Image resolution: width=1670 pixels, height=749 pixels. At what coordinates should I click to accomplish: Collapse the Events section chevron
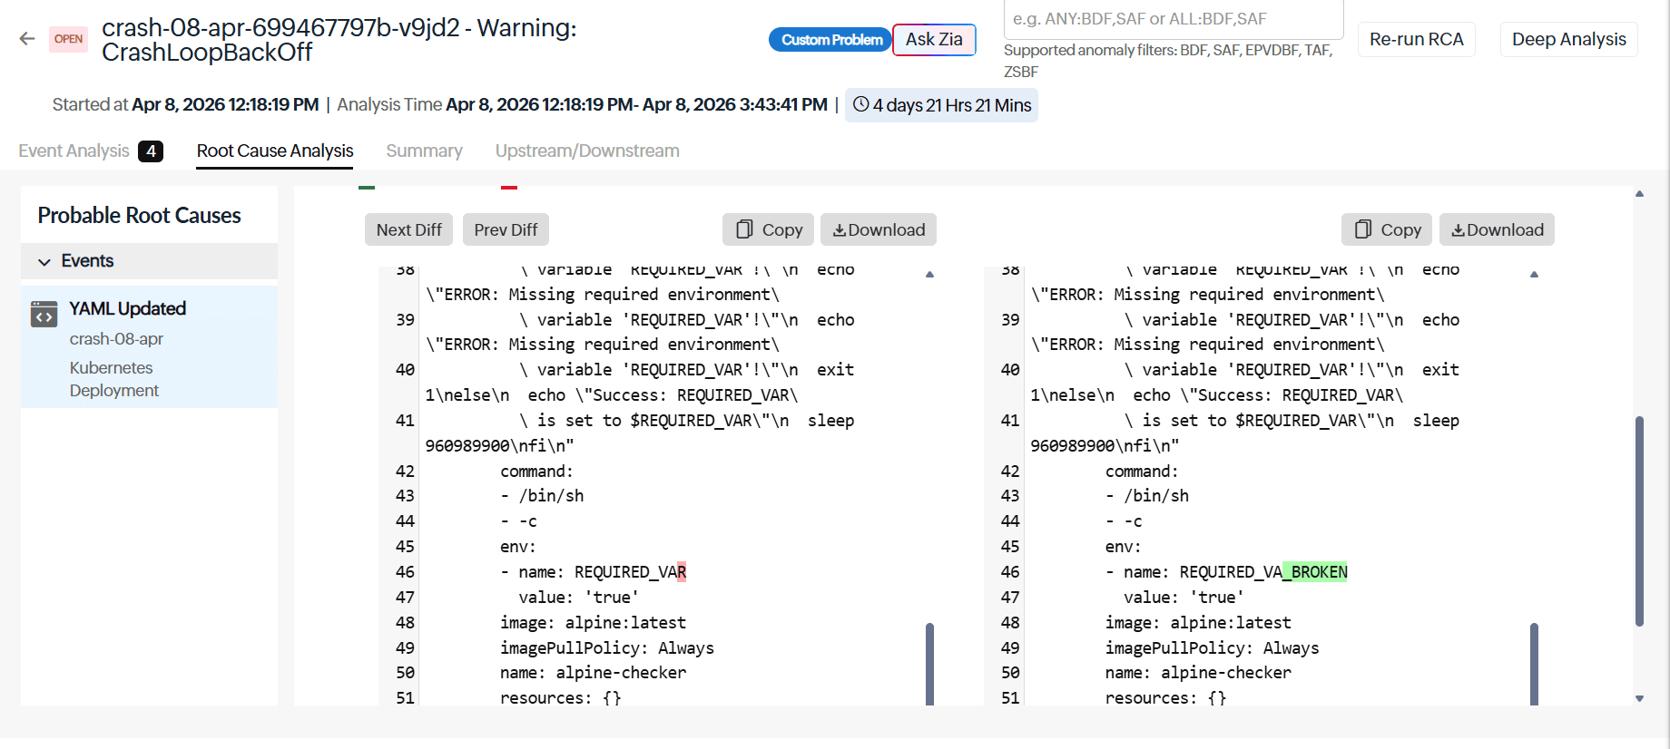coord(44,262)
